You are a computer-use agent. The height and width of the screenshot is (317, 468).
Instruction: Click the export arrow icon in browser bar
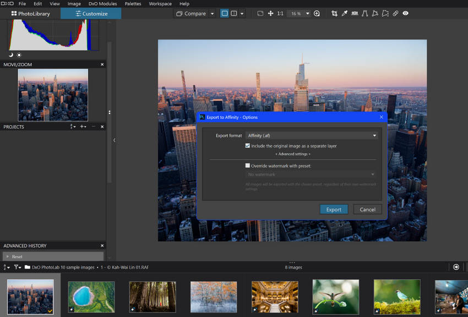click(456, 267)
